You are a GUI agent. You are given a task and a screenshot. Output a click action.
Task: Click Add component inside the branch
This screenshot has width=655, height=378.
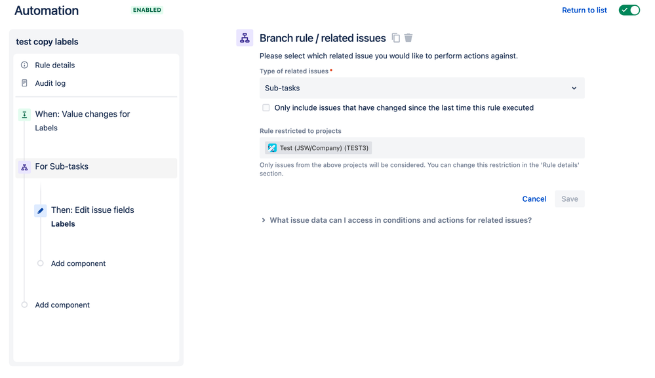click(78, 263)
